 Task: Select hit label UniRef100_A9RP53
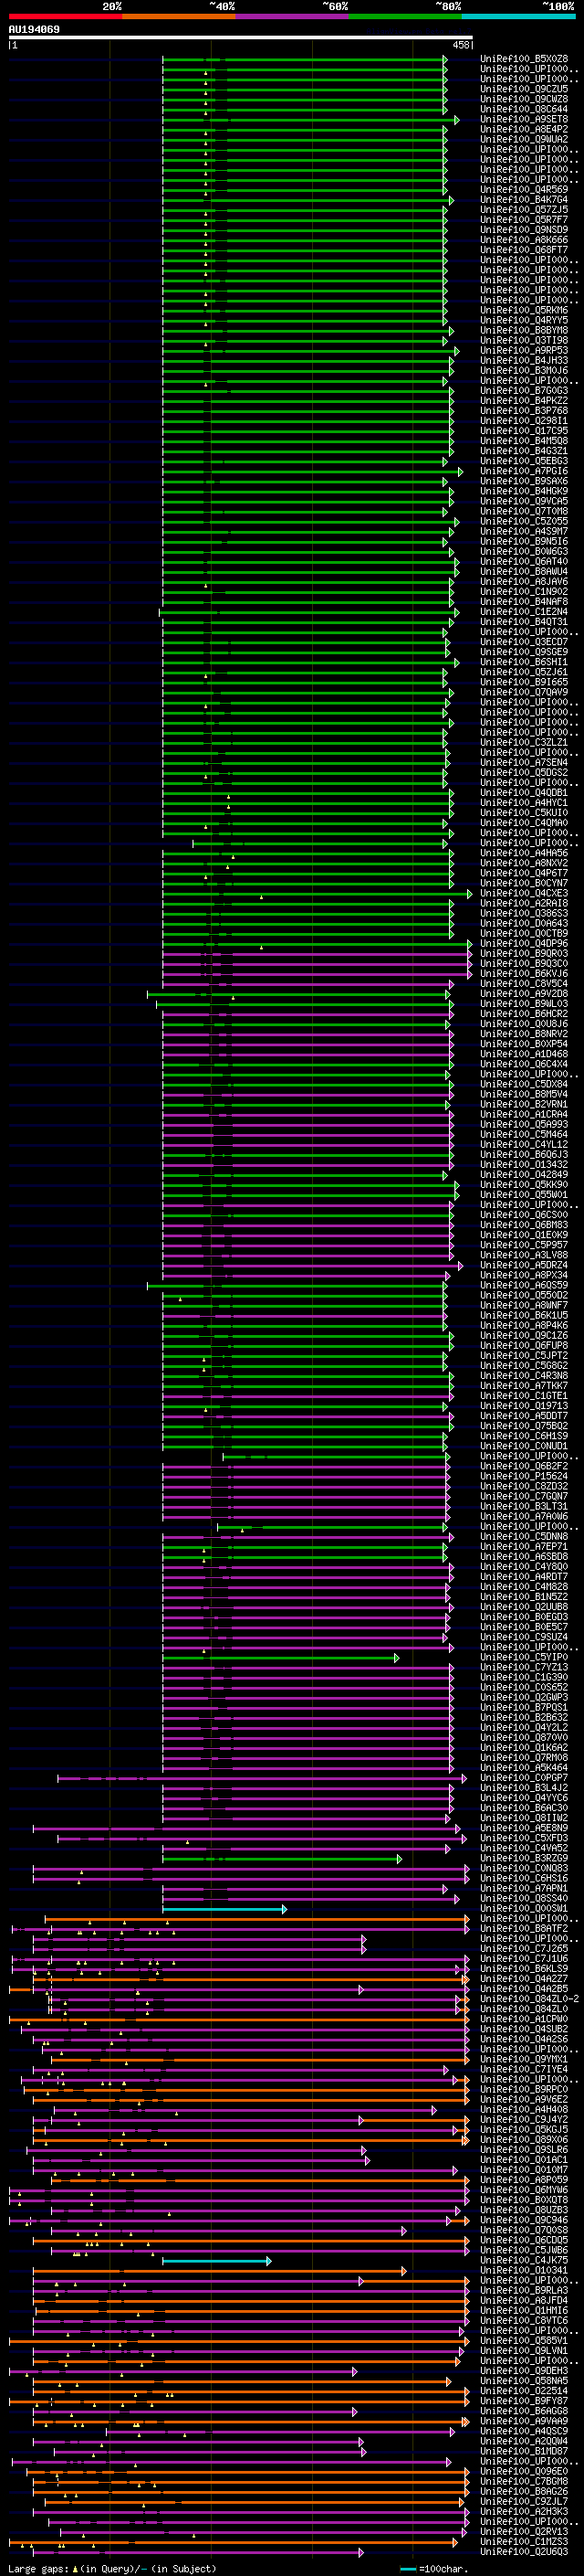click(x=524, y=350)
